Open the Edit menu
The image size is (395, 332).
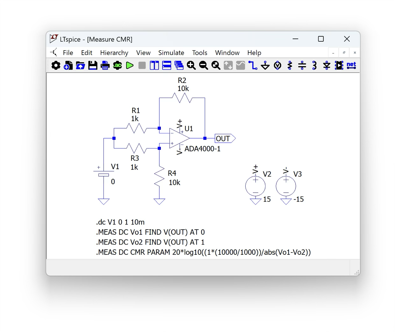click(87, 53)
